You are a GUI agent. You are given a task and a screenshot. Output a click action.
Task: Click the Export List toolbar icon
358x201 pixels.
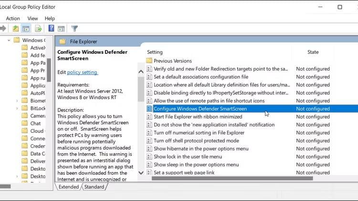click(x=38, y=29)
